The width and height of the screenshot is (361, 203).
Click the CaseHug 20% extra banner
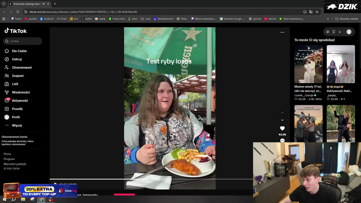(x=40, y=191)
